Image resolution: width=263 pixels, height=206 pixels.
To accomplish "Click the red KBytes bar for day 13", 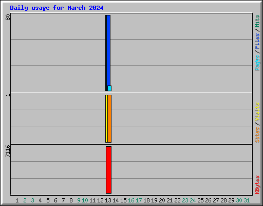I will (108, 170).
